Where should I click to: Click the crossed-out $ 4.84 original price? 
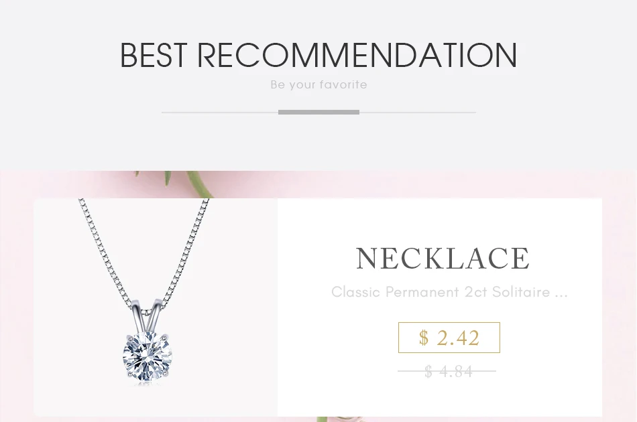(447, 371)
